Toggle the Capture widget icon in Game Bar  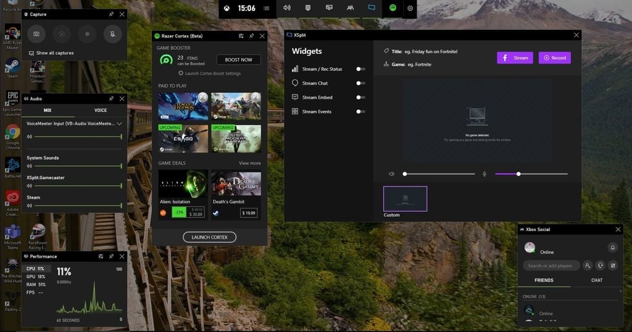pyautogui.click(x=308, y=7)
